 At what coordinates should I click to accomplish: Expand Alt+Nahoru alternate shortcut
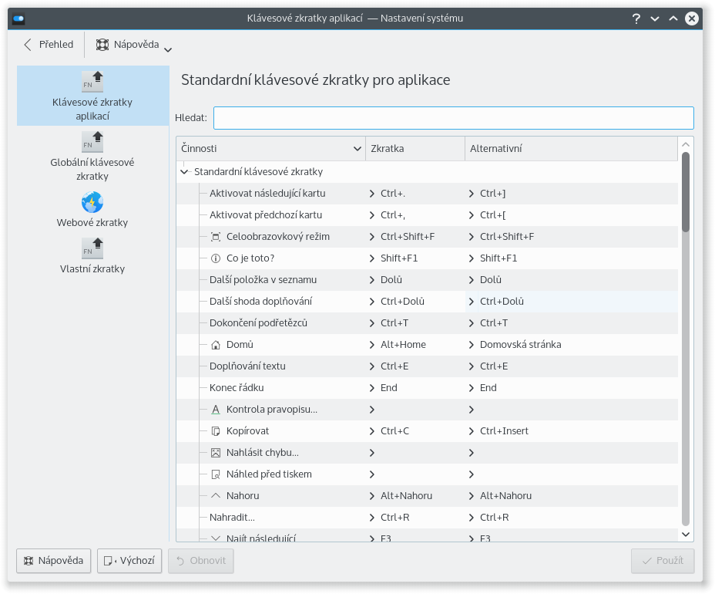472,496
